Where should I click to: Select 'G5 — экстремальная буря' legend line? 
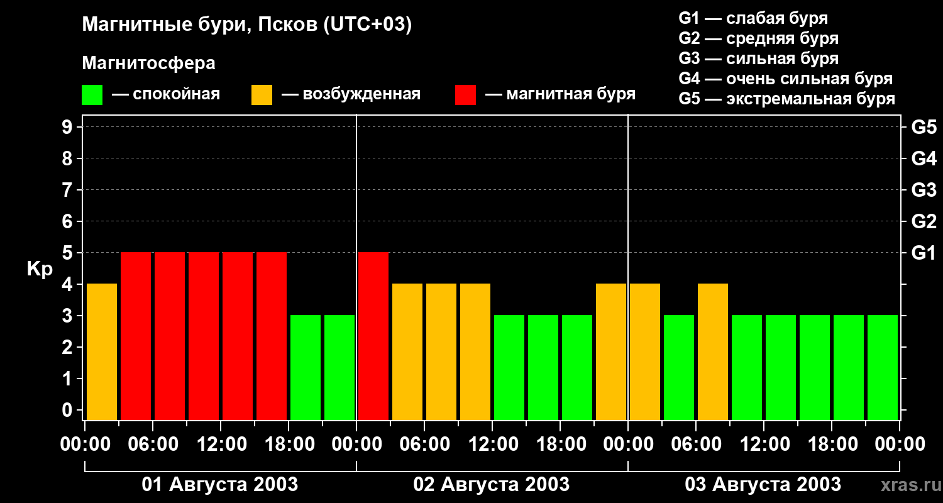click(787, 99)
